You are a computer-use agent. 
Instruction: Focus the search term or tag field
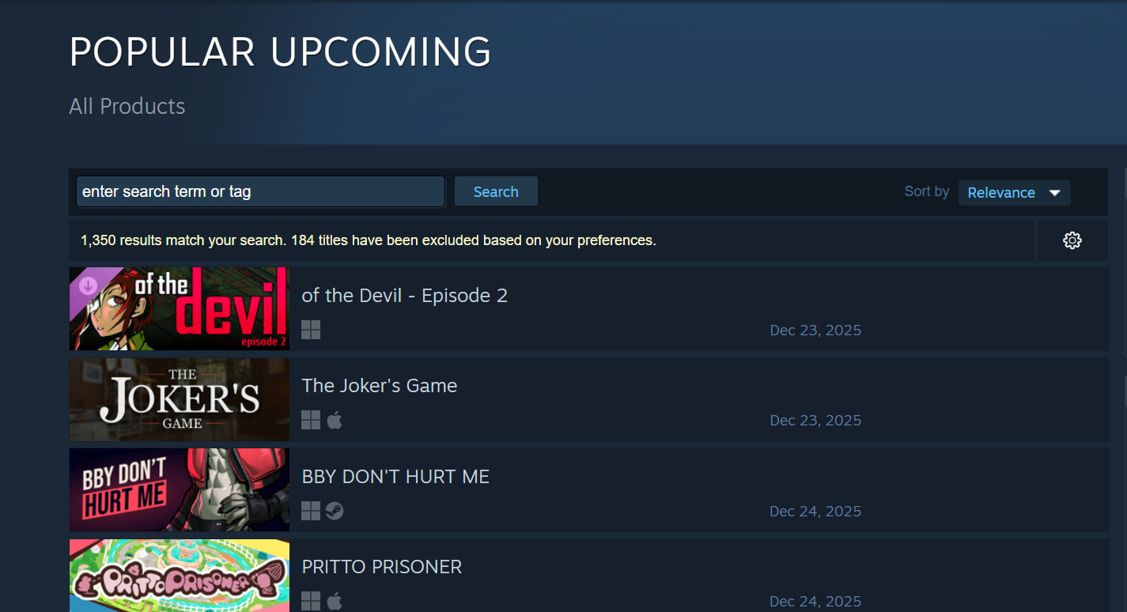click(x=260, y=191)
